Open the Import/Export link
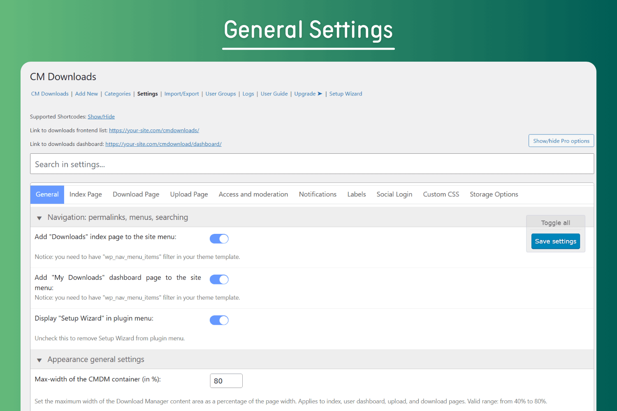Image resolution: width=617 pixels, height=411 pixels. (x=182, y=94)
